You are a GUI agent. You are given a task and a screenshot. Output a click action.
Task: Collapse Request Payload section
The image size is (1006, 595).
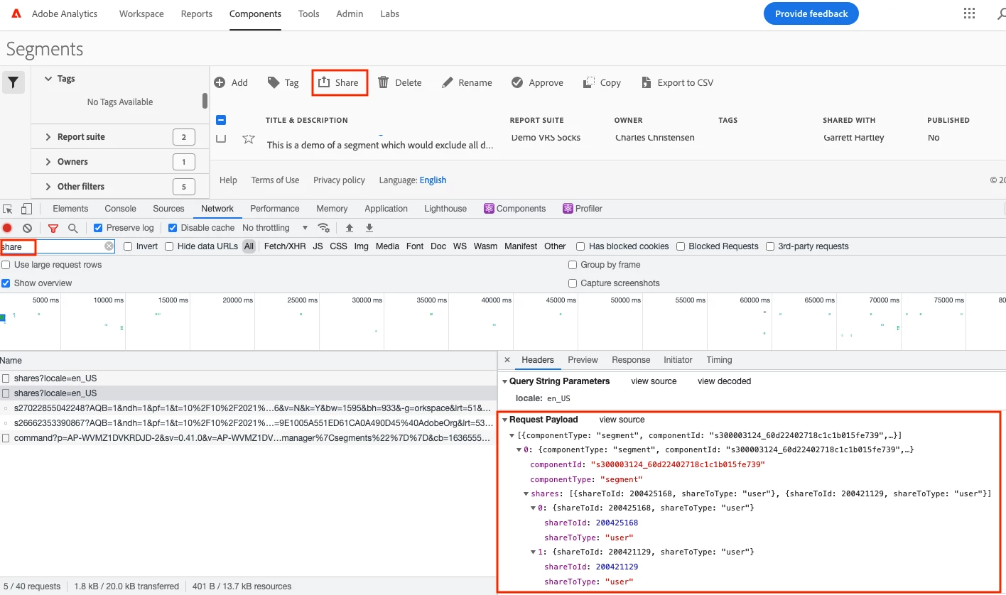505,420
